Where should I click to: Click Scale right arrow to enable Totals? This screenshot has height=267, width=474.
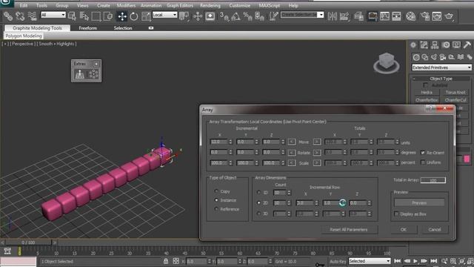(317, 163)
